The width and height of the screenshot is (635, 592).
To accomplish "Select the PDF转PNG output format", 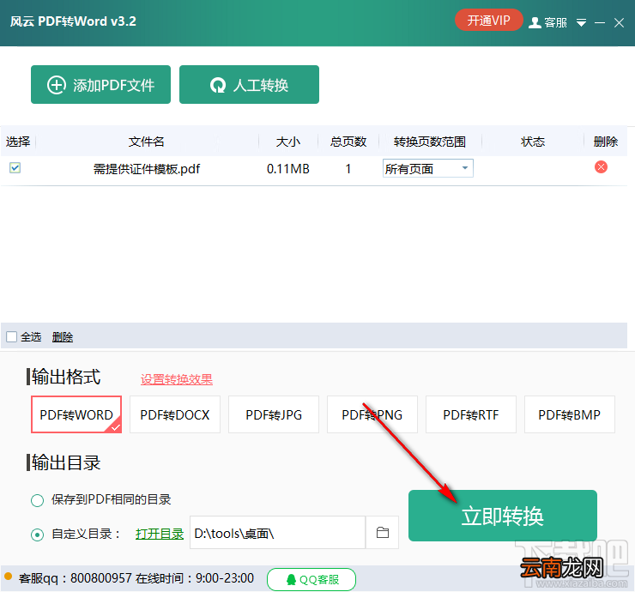I will click(x=372, y=414).
